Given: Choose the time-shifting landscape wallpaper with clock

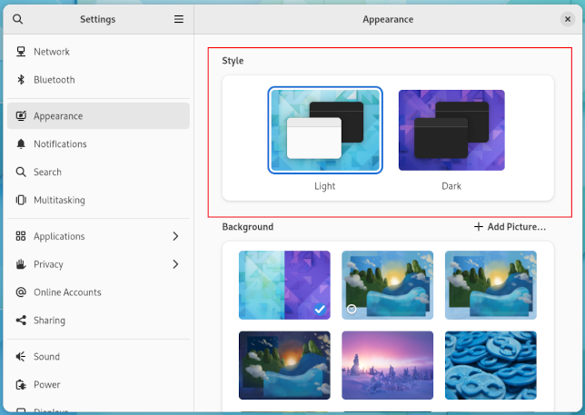Looking at the screenshot, I should point(387,285).
